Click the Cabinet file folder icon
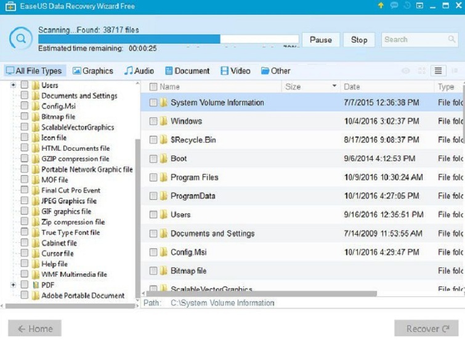The height and width of the screenshot is (340, 465). pyautogui.click(x=36, y=243)
